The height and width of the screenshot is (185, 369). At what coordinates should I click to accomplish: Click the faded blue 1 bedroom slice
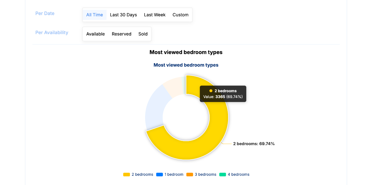click(x=155, y=108)
